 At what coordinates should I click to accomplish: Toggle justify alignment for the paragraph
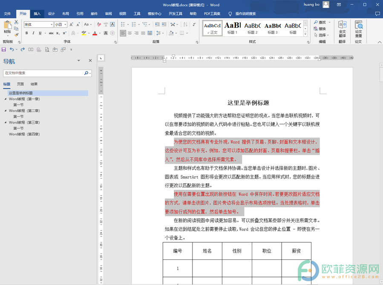point(143,33)
